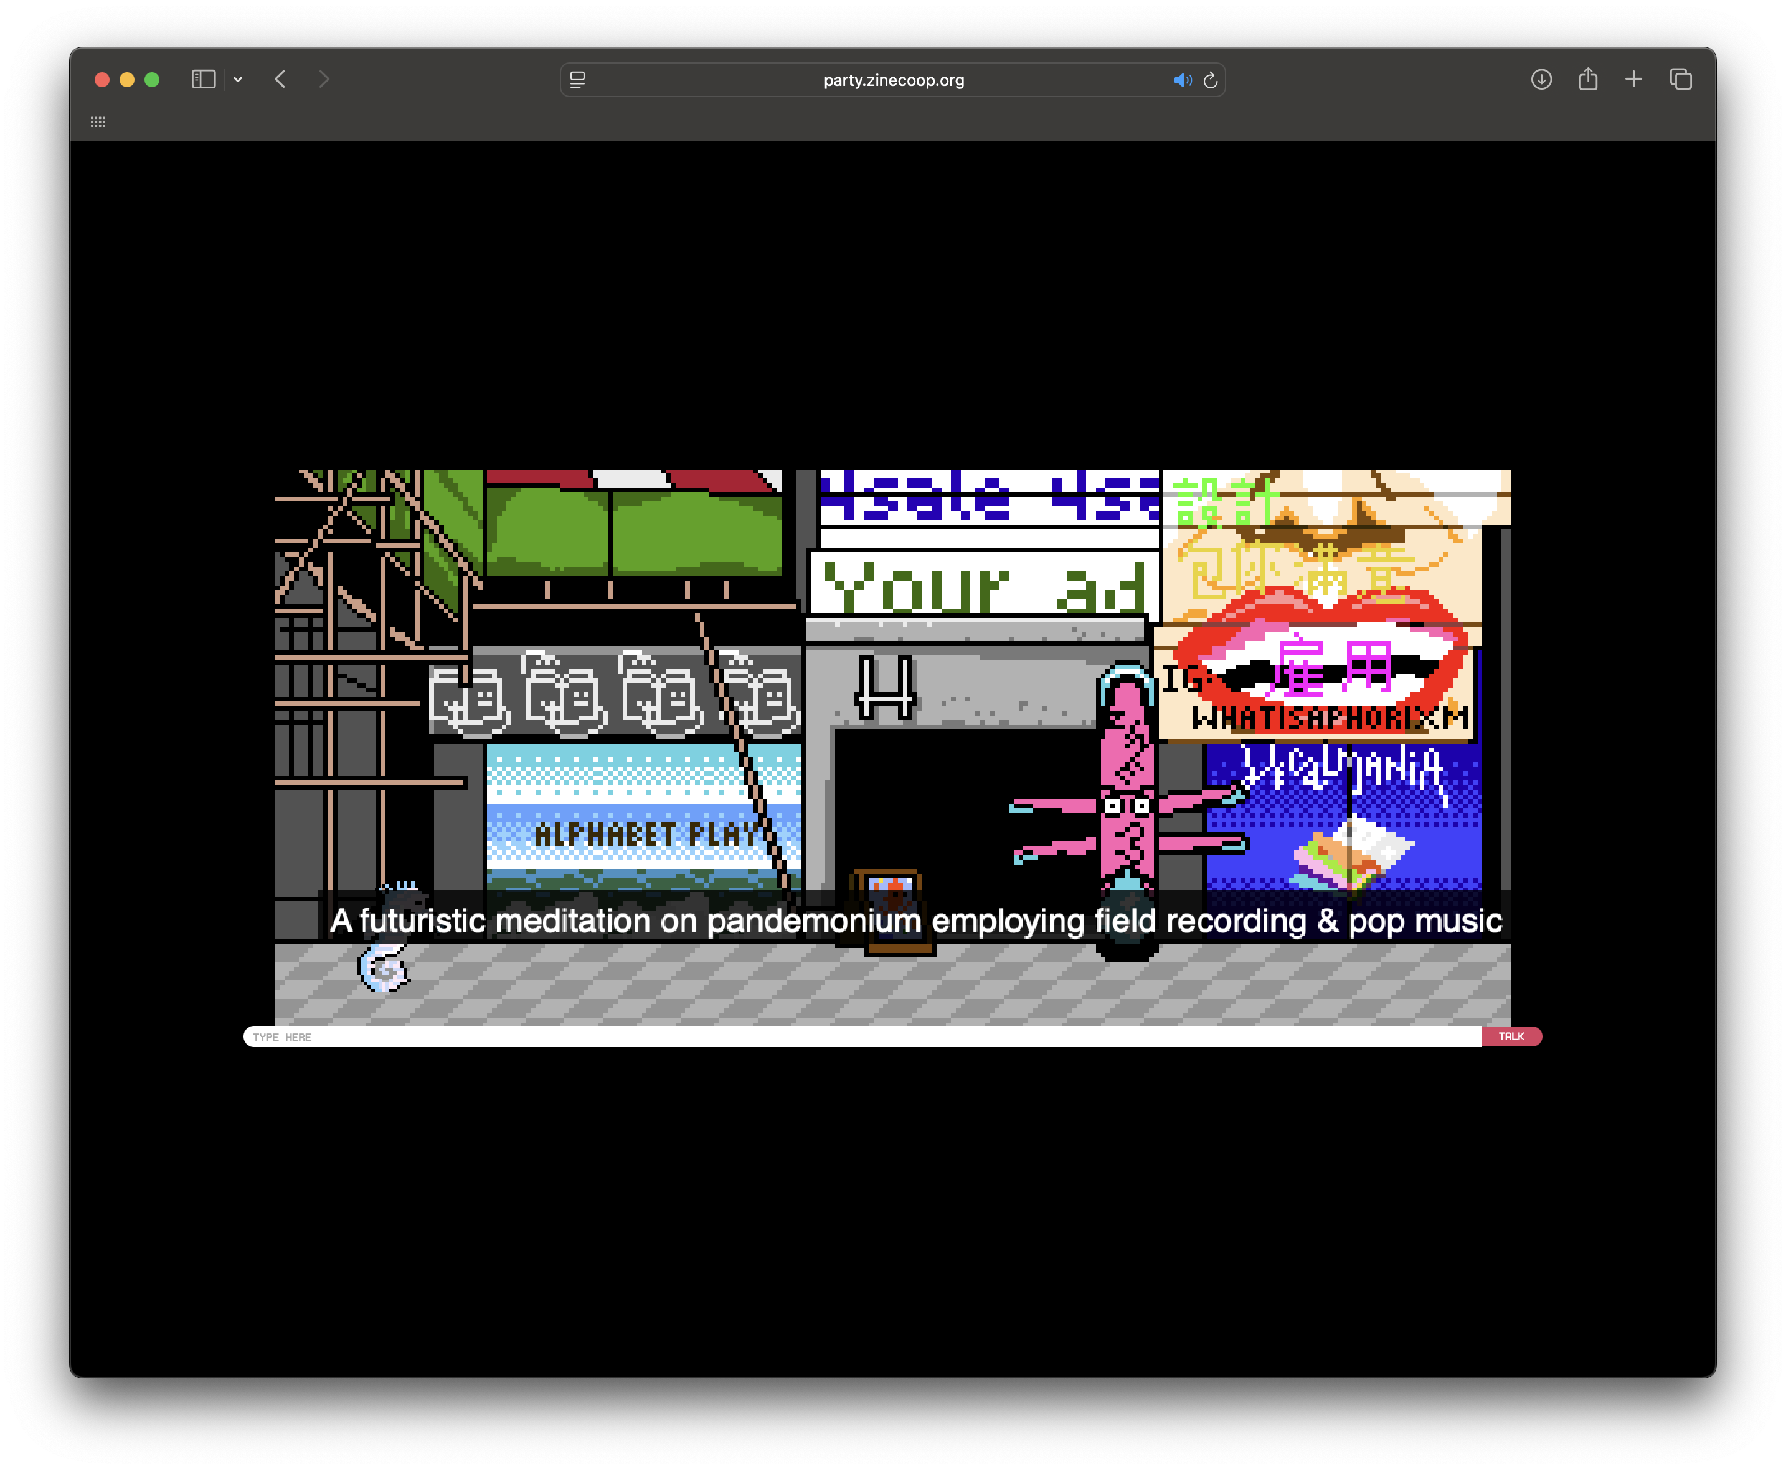Click the Your ad billboard sign
This screenshot has height=1470, width=1786.
point(983,584)
